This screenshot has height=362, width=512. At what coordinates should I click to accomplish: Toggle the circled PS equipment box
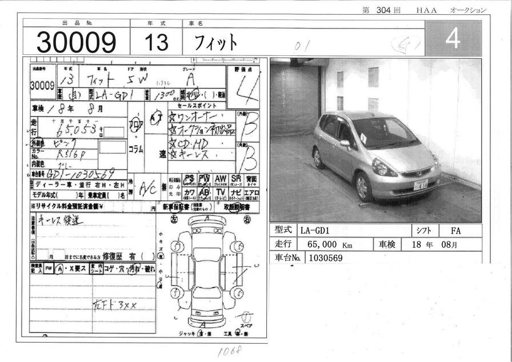click(189, 180)
